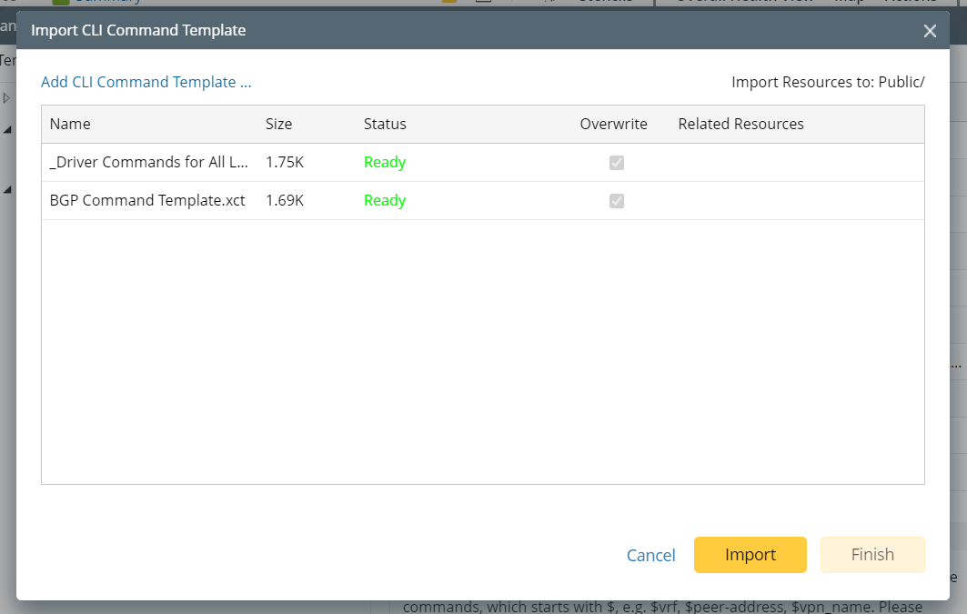Toggle the Overwrite column header checkbox area

[613, 124]
